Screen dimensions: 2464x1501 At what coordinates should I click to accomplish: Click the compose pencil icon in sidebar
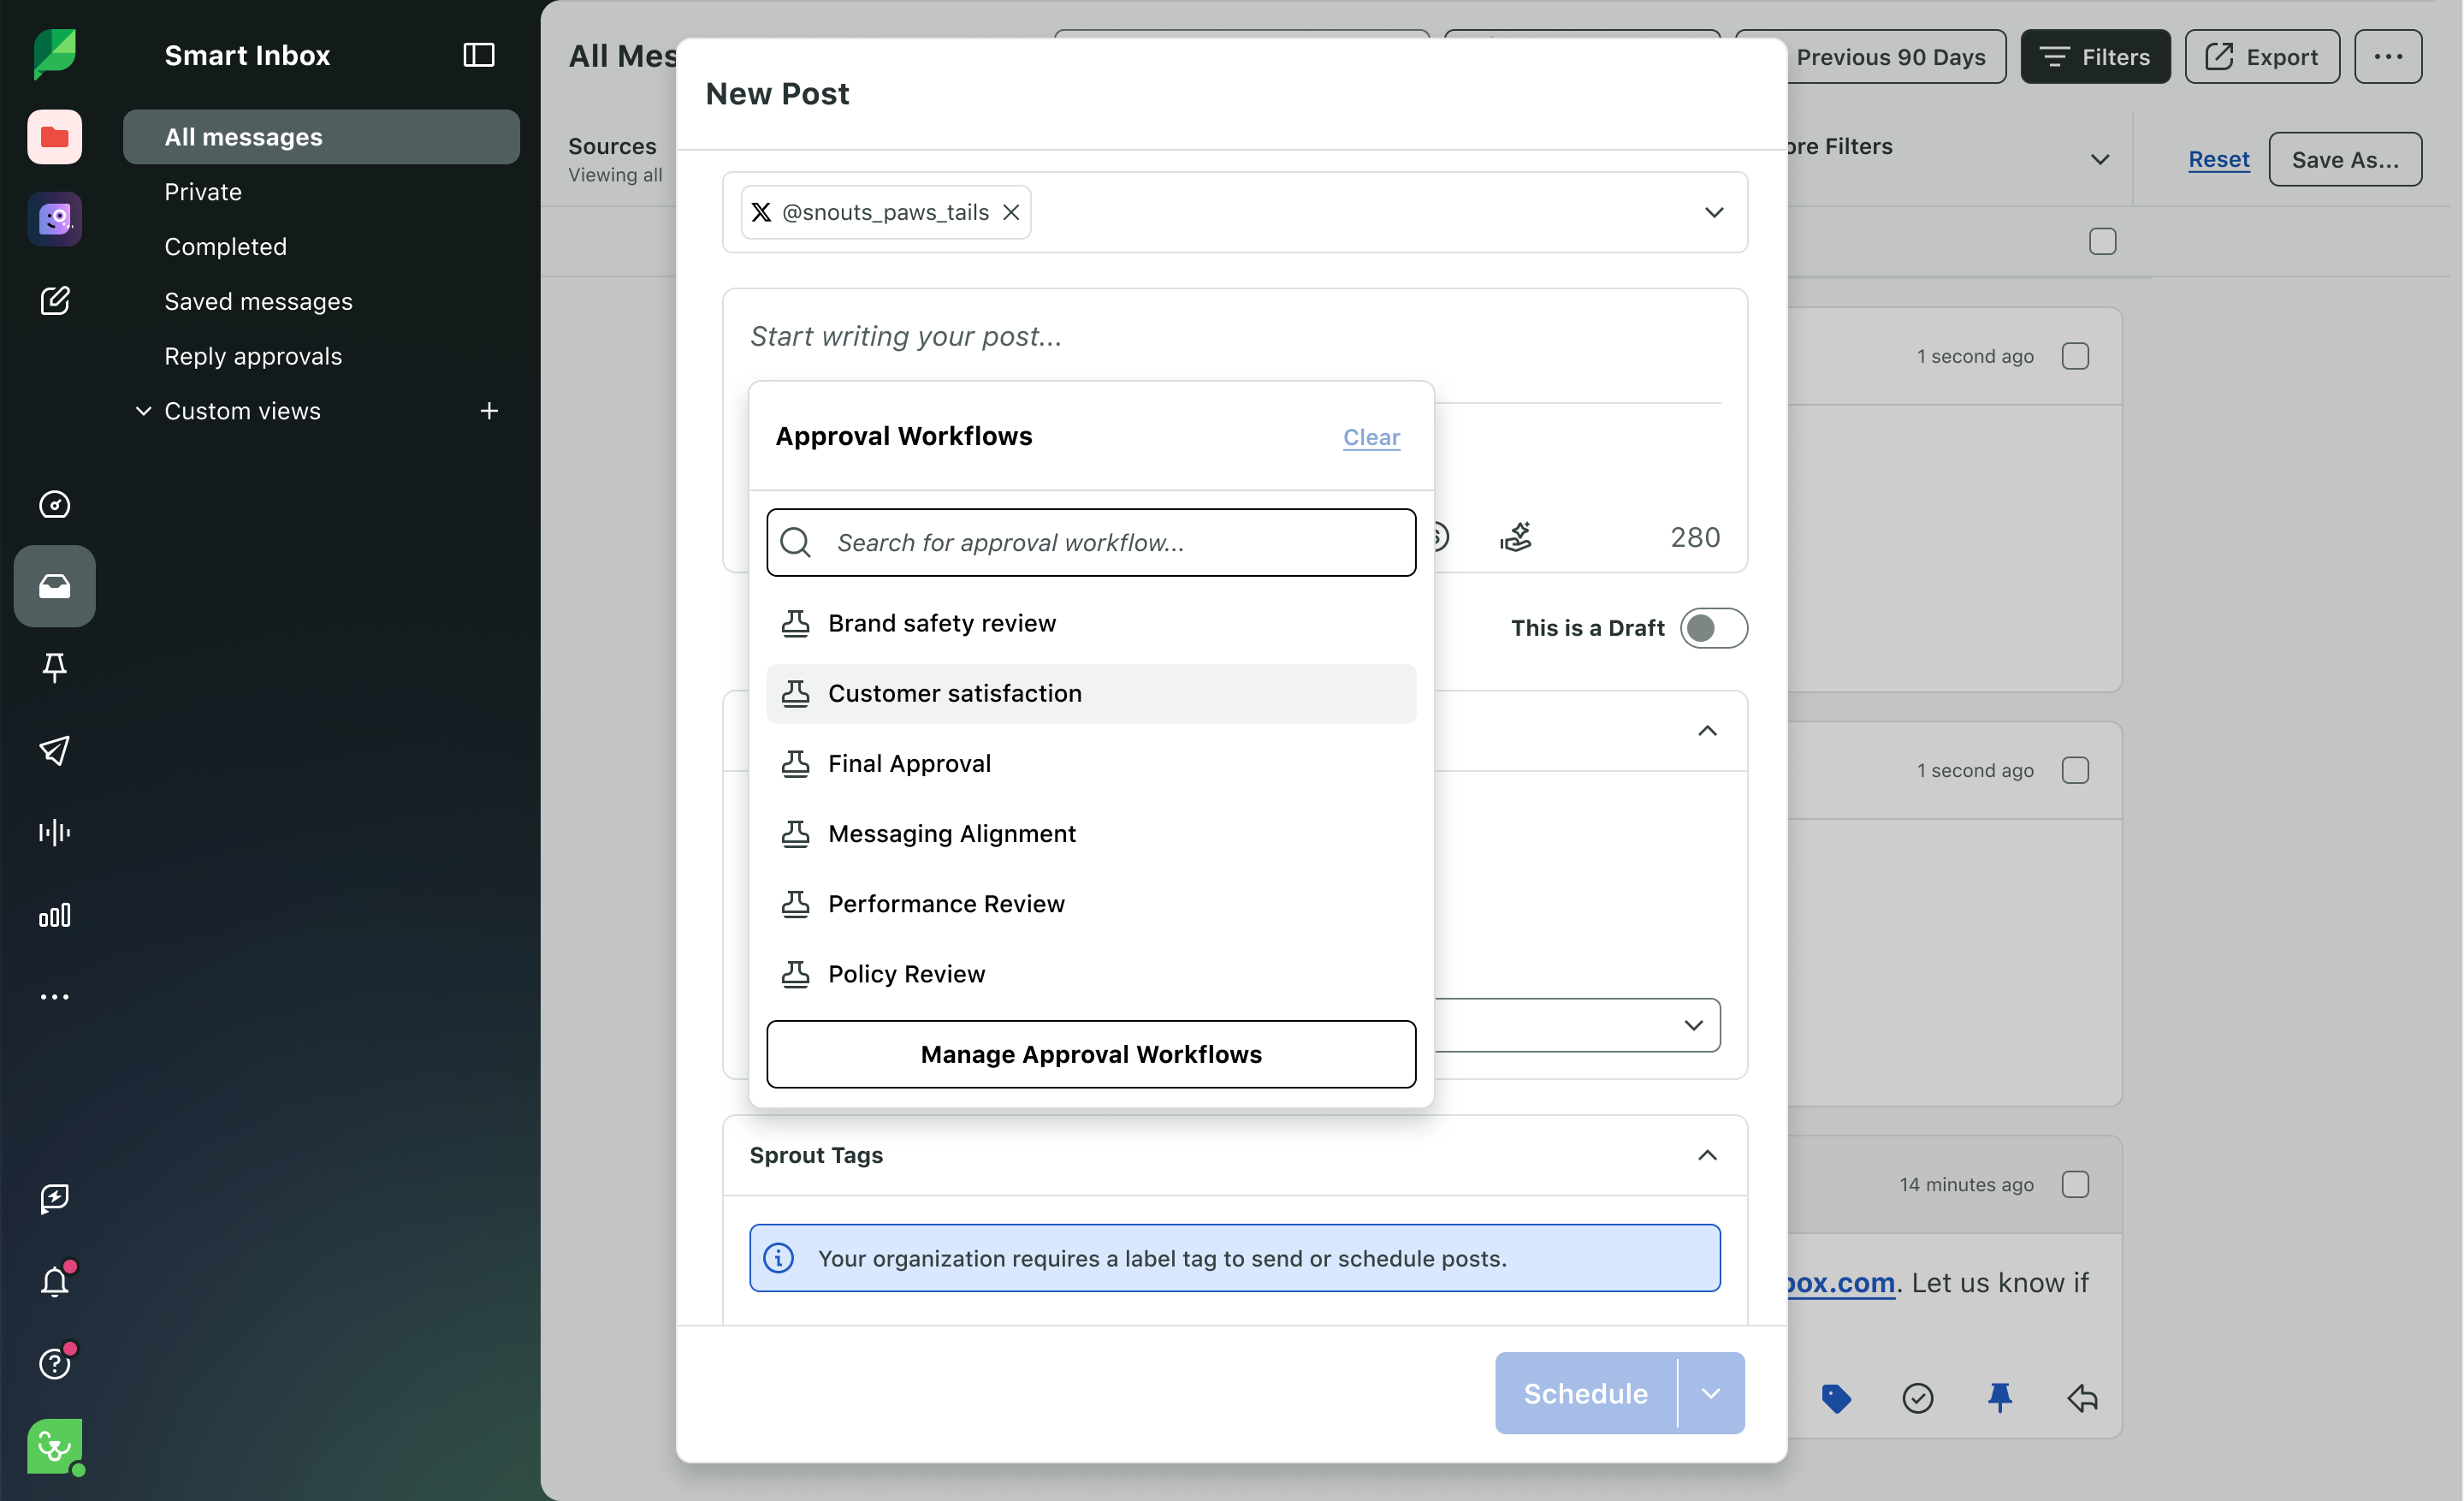pos(54,300)
